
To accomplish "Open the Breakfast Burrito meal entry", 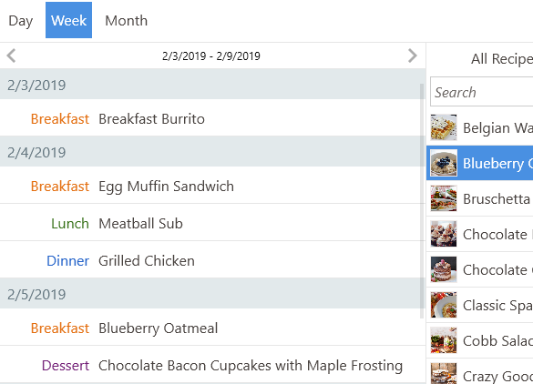I will coord(210,119).
